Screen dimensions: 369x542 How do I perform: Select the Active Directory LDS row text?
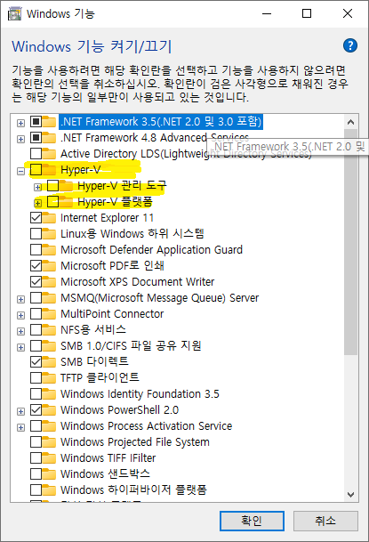(186, 153)
